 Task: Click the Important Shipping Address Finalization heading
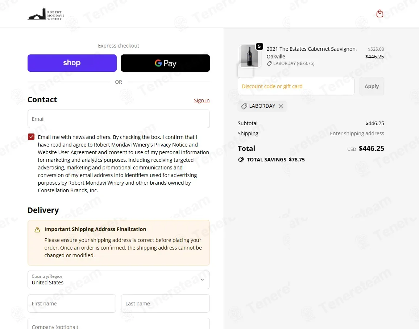pyautogui.click(x=95, y=229)
